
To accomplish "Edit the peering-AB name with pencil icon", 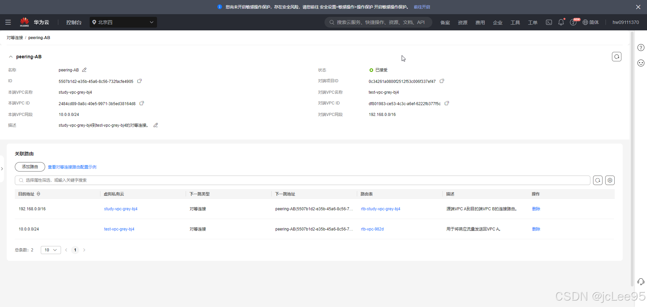I will click(84, 70).
